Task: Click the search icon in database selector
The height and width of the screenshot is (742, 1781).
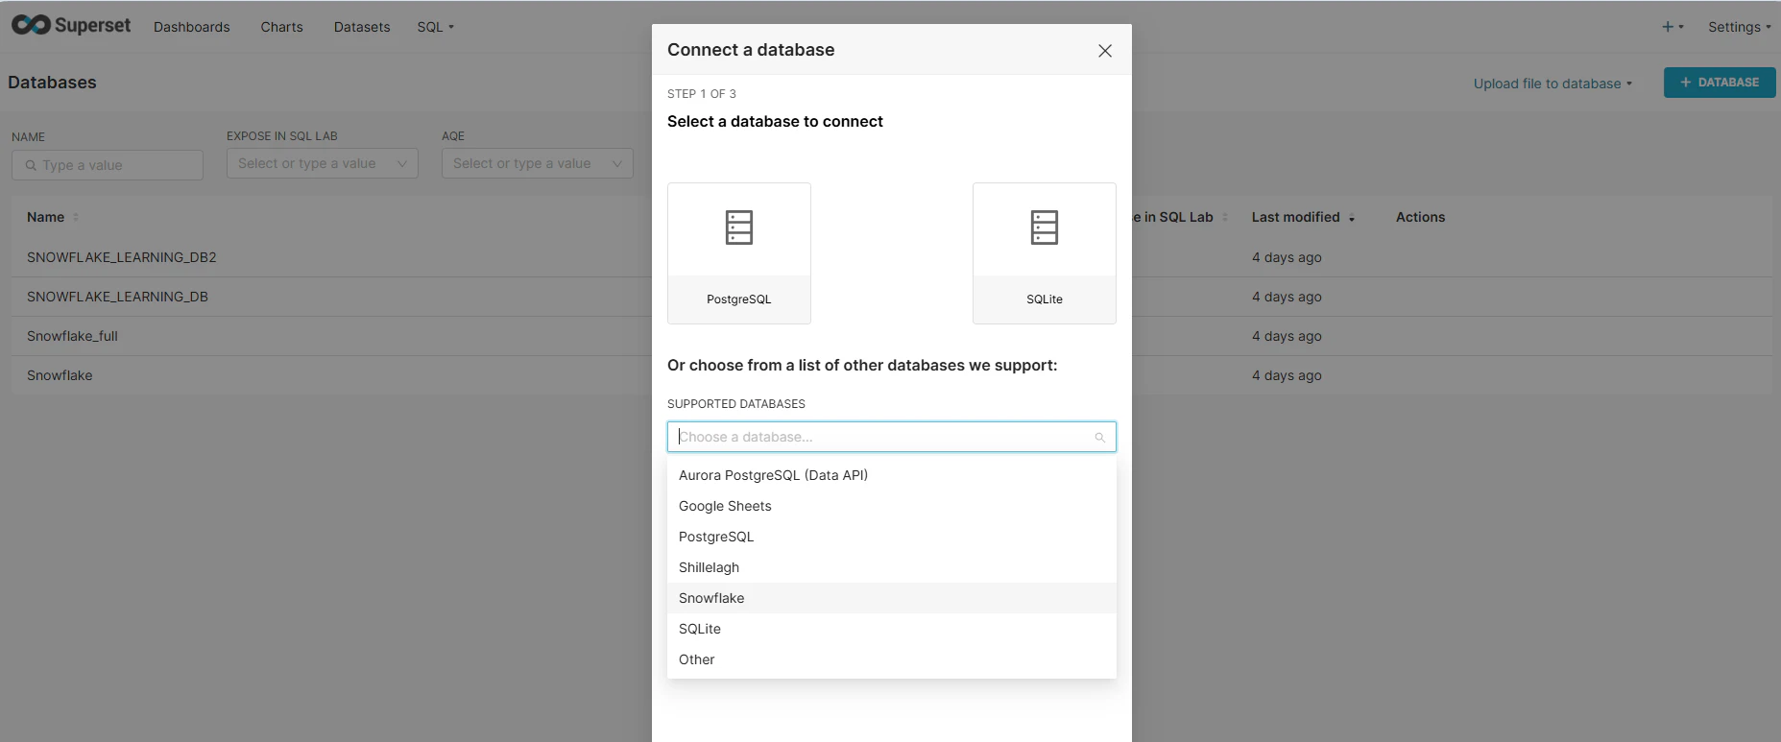Action: (1100, 438)
